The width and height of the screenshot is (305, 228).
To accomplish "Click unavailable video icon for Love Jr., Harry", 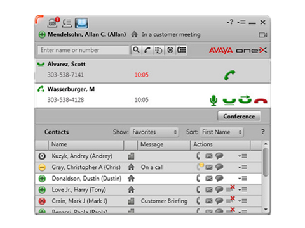I will coord(231,188).
